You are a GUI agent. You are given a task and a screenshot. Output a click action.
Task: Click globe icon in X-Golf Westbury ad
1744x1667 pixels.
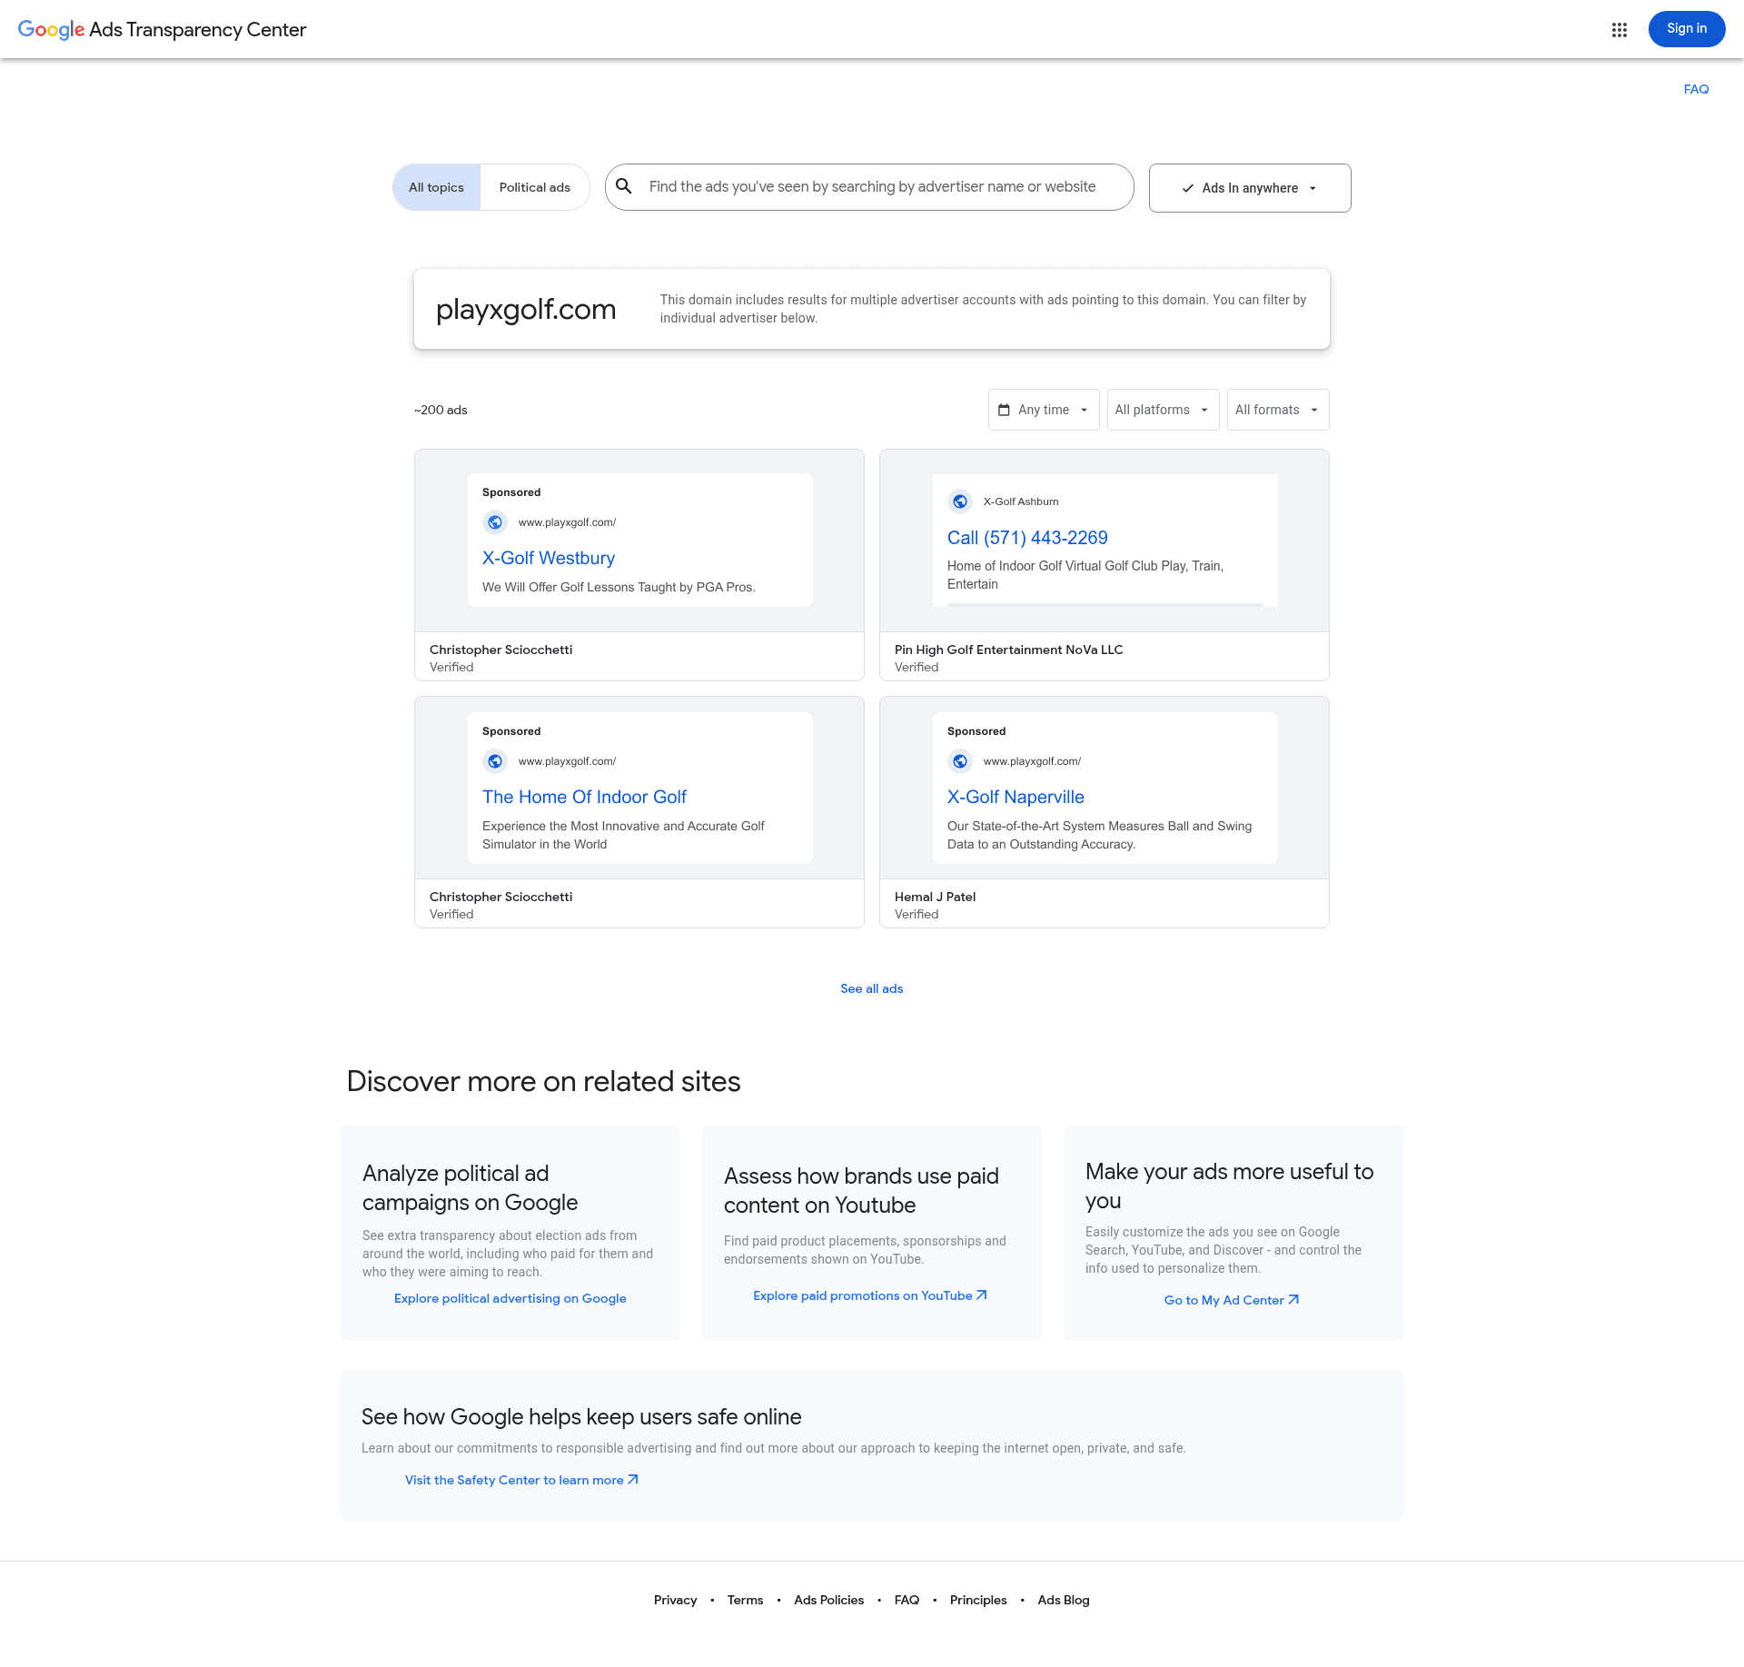pos(495,522)
